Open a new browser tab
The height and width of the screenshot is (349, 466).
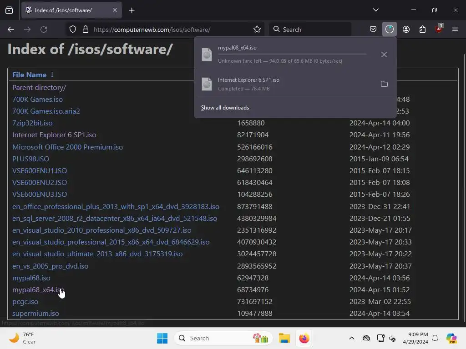pos(132,10)
